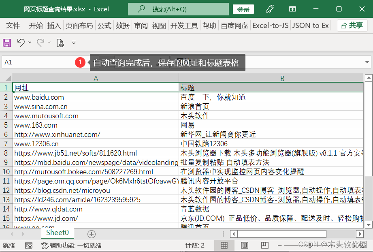Click the search box magnifier icon
This screenshot has height=252, width=373.
(x=141, y=9)
